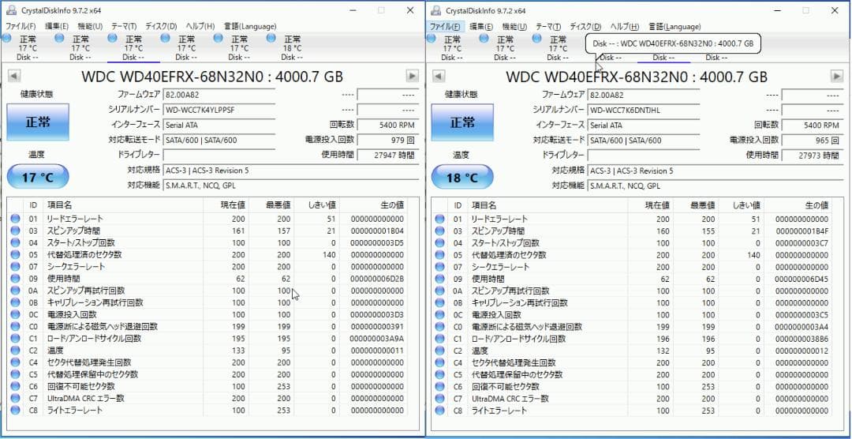Click 電源投入回数 field showing 979 回

[x=388, y=141]
